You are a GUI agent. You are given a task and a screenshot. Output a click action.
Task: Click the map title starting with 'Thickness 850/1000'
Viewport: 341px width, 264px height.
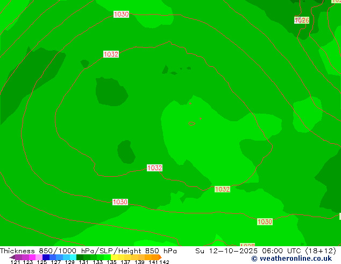[x=88, y=251]
